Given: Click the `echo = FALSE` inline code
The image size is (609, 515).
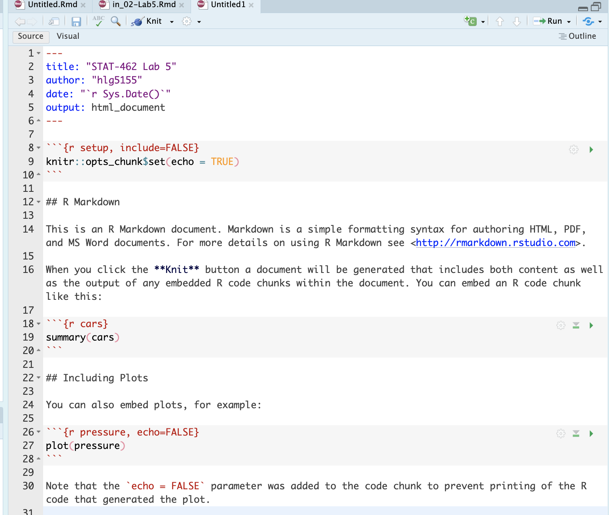Looking at the screenshot, I should 165,486.
